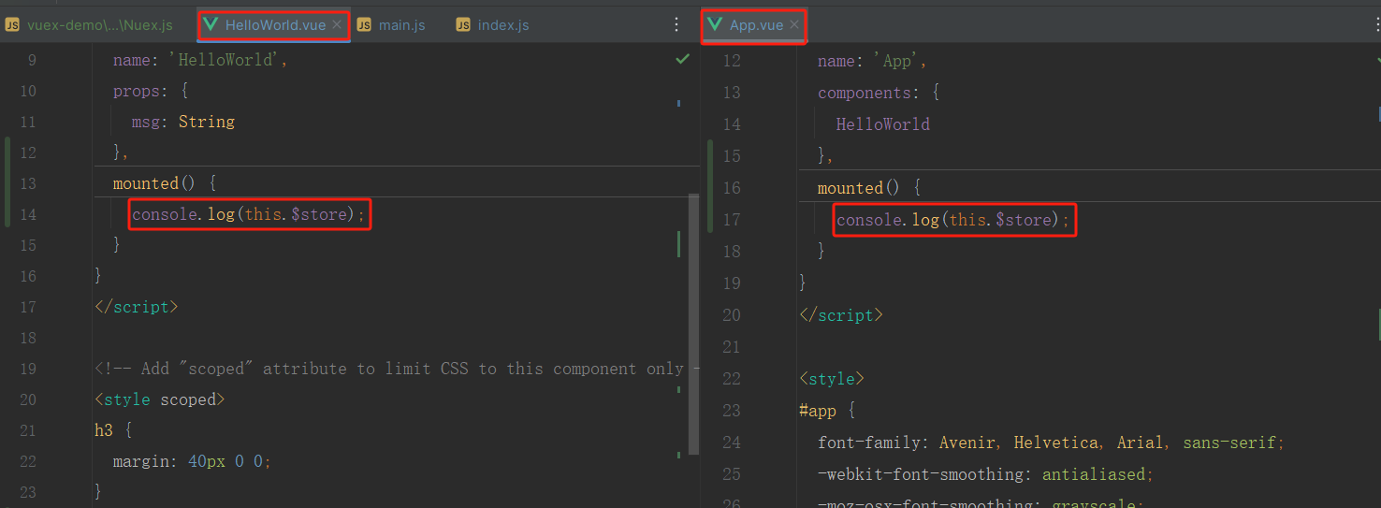Screen dimensions: 1381x508
Task: Click the JS file icon on Nuex.js tab
Action: [12, 25]
